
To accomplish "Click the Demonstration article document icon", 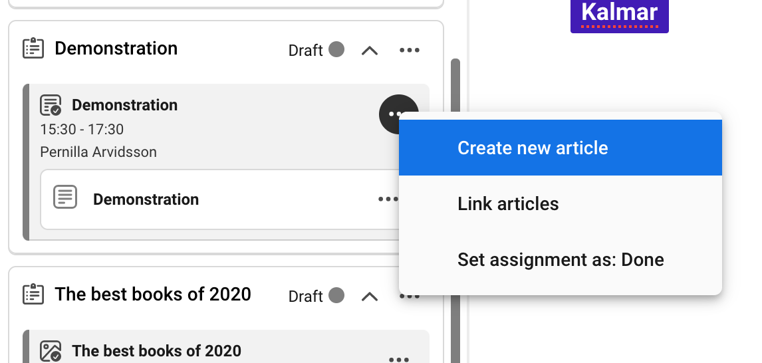I will pyautogui.click(x=65, y=198).
